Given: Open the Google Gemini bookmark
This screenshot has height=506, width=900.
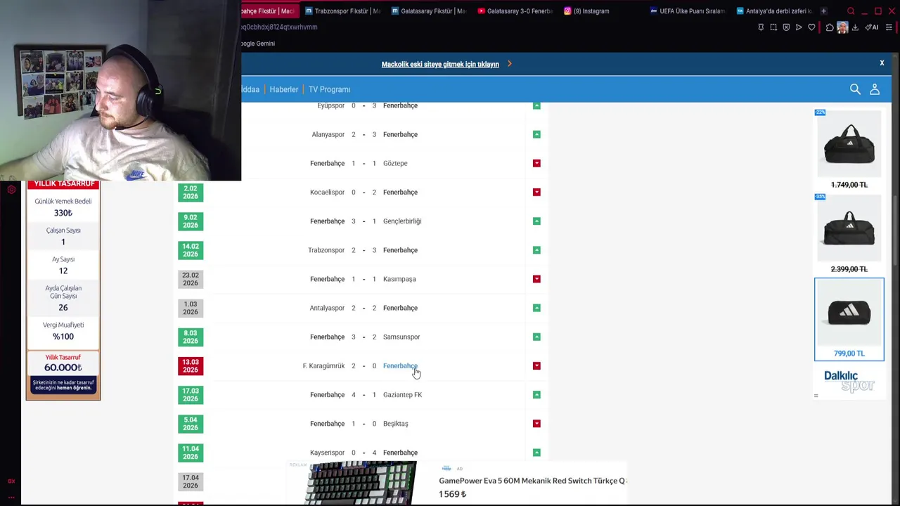Looking at the screenshot, I should pos(258,44).
